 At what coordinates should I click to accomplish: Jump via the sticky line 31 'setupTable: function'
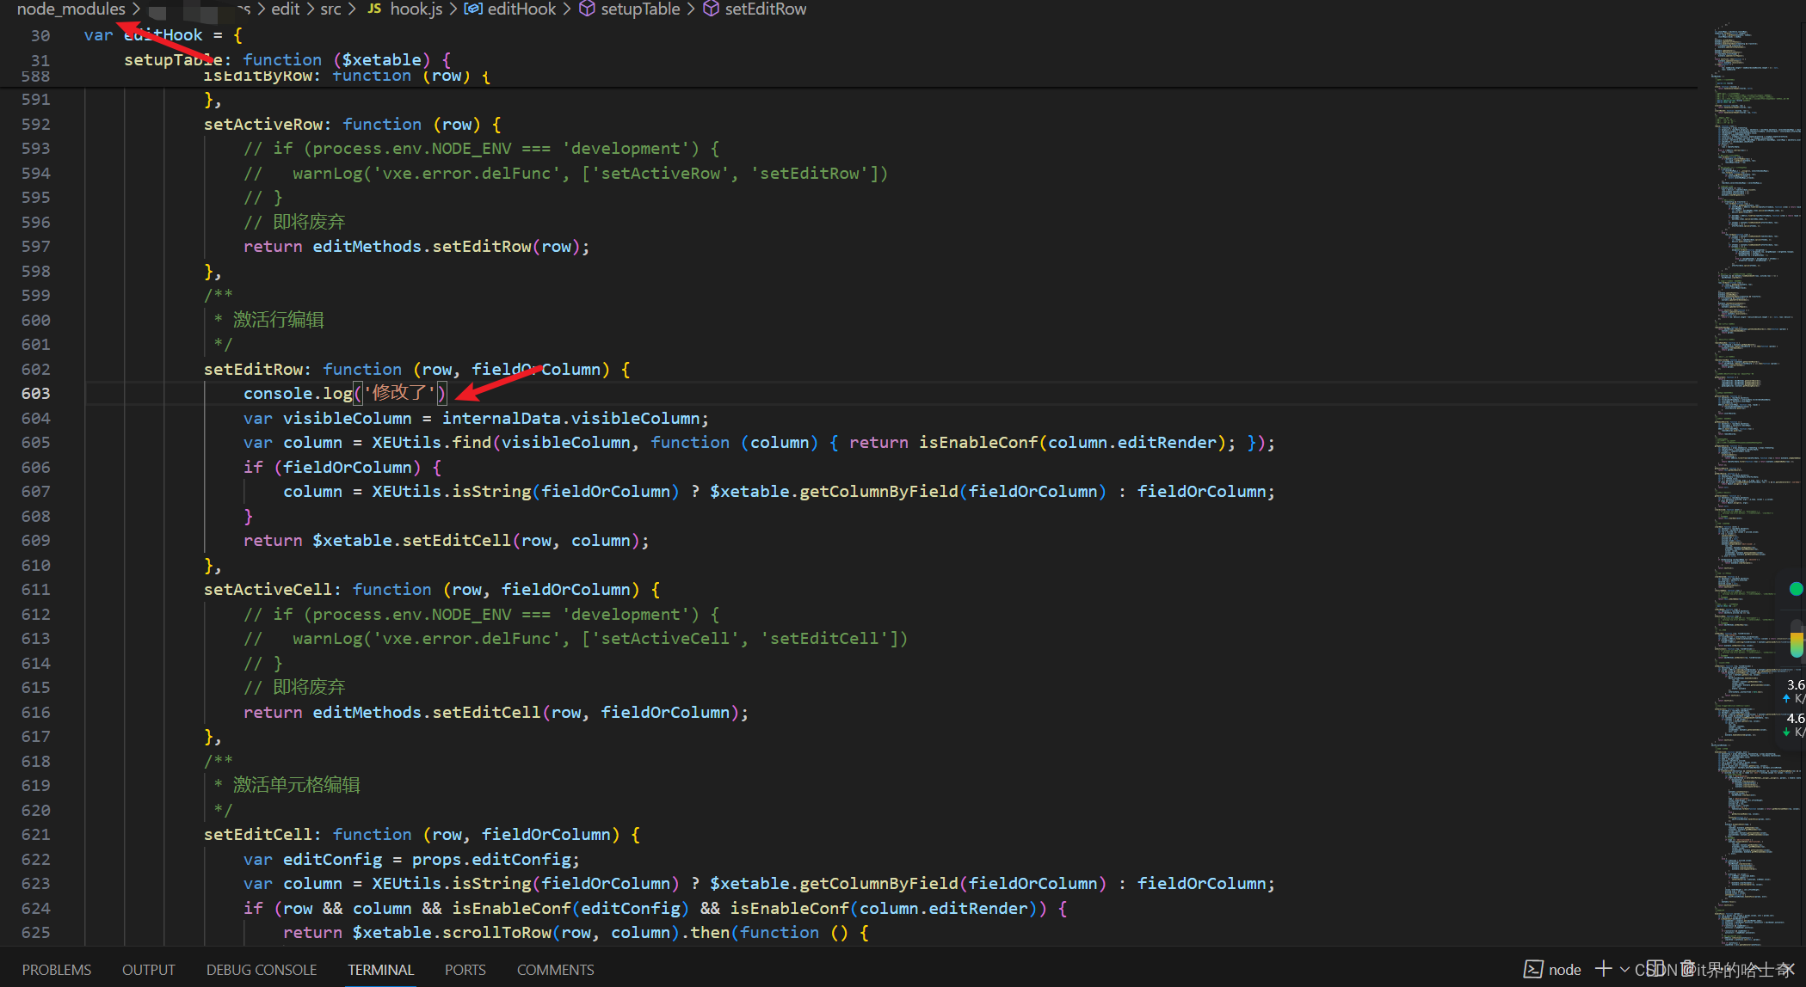[287, 59]
